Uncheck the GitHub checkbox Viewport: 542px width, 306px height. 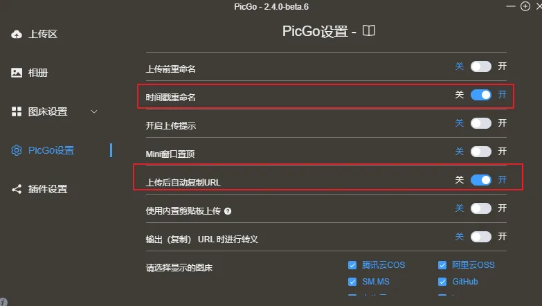(x=442, y=282)
